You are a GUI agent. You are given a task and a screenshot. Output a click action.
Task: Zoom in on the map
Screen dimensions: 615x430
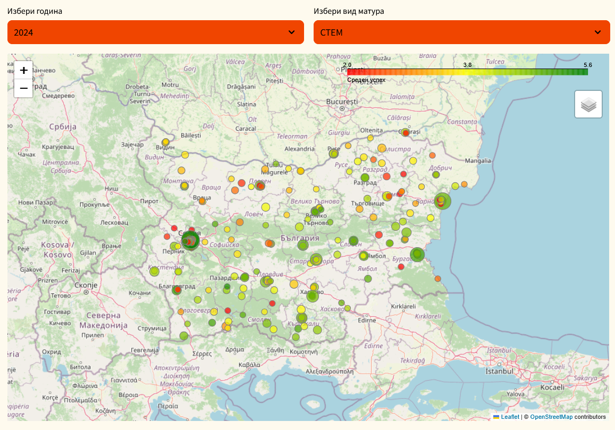tap(23, 70)
